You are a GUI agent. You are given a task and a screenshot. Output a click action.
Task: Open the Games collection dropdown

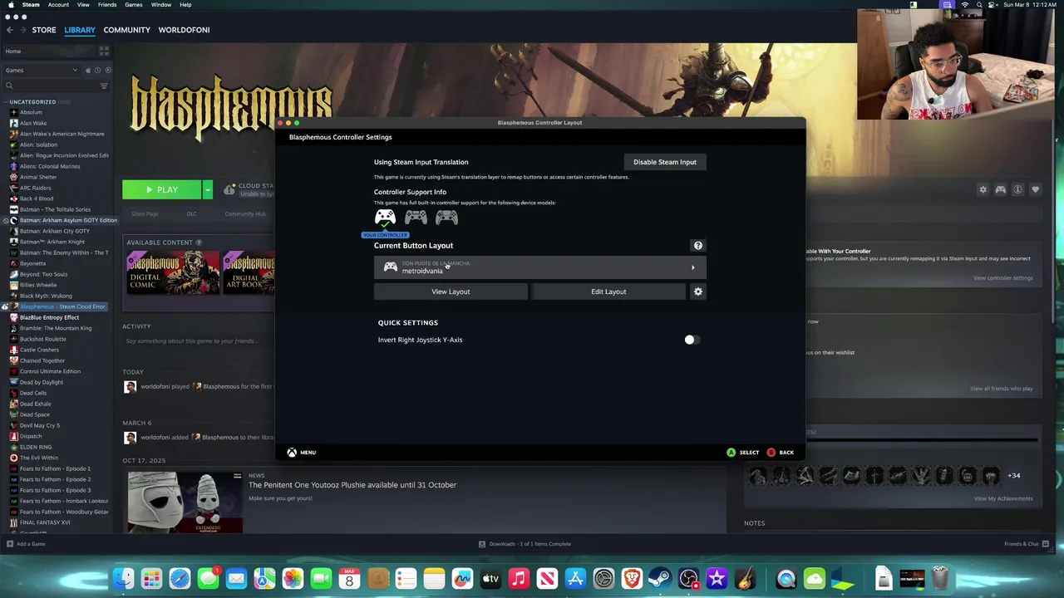tap(41, 71)
